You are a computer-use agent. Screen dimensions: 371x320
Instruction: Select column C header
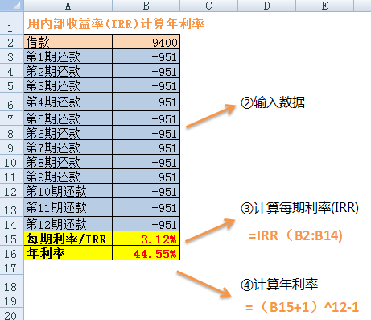[208, 6]
